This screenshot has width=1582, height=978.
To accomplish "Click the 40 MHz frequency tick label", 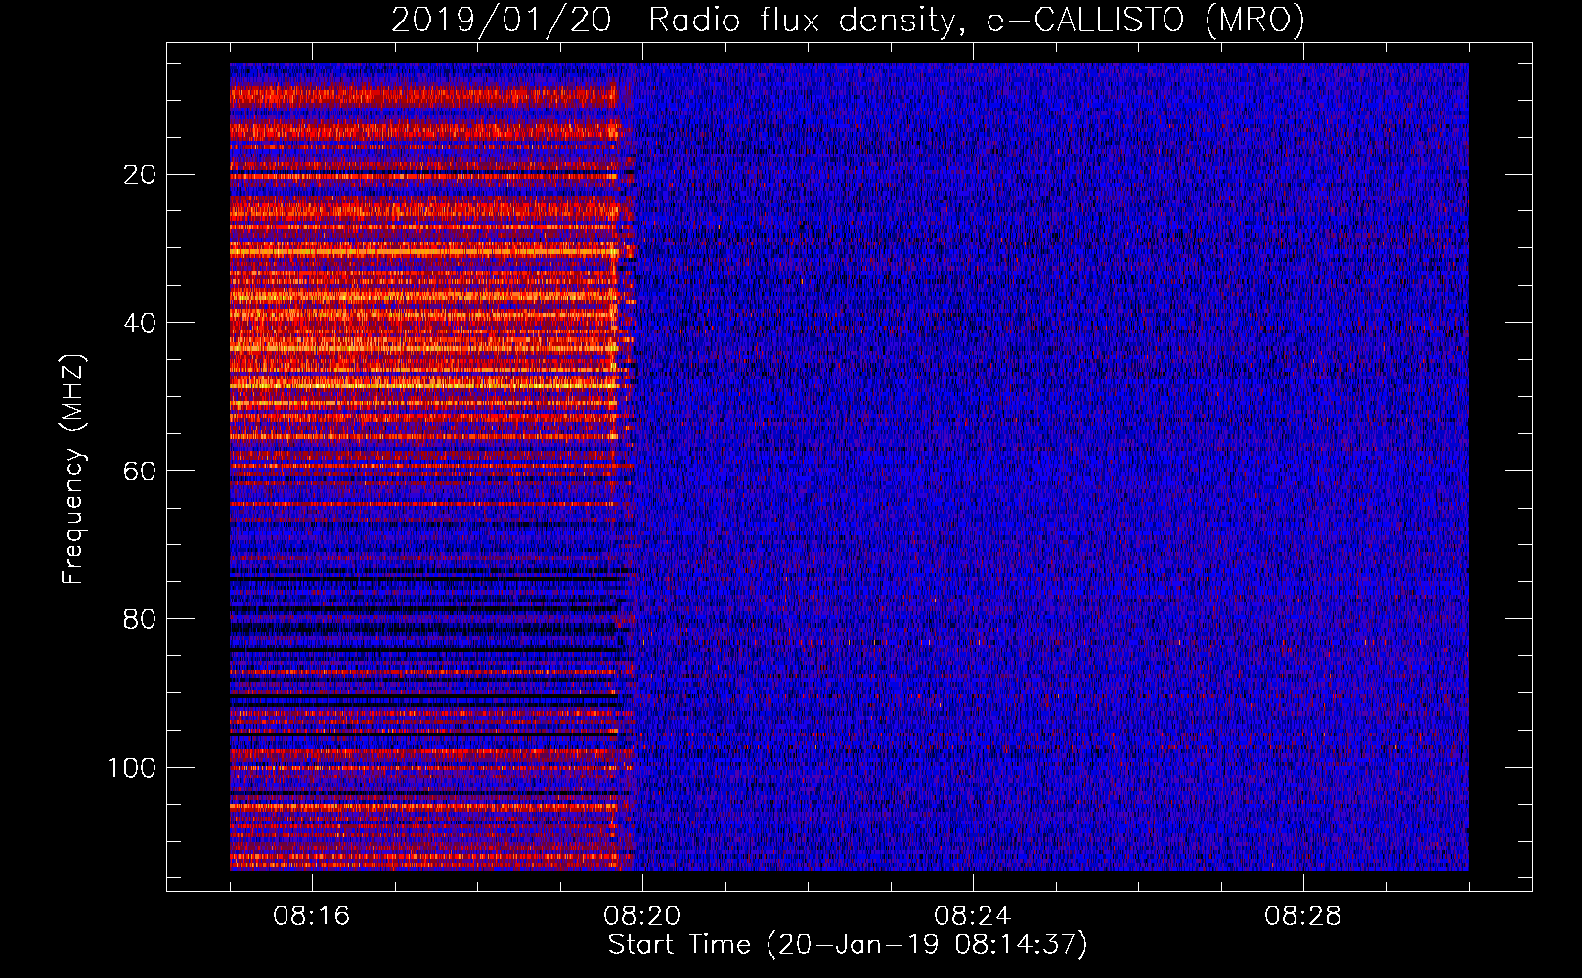I will pos(141,323).
